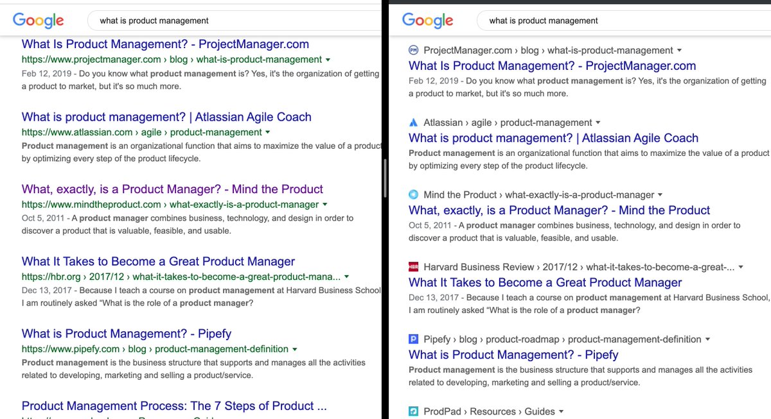This screenshot has height=419, width=771.
Task: Click the Google logo in right window
Action: tap(428, 21)
